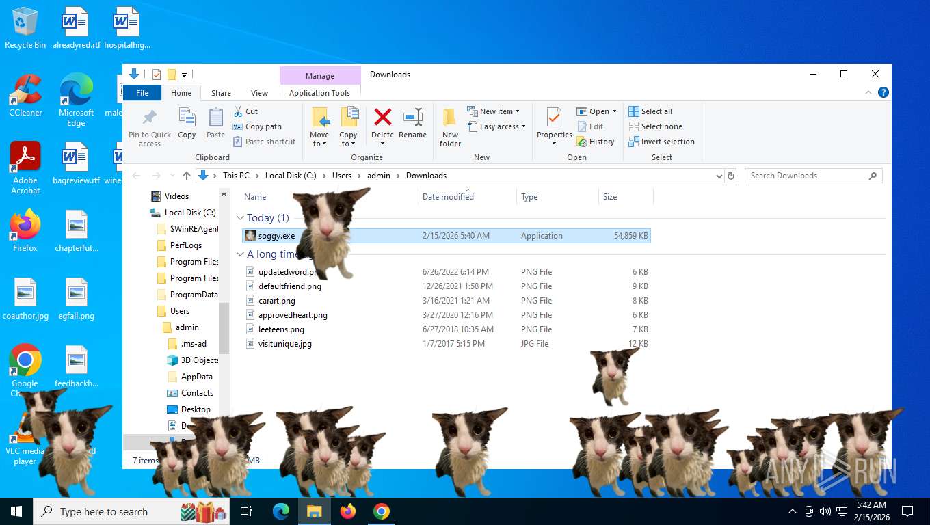
Task: Open the Task View button
Action: tap(246, 511)
